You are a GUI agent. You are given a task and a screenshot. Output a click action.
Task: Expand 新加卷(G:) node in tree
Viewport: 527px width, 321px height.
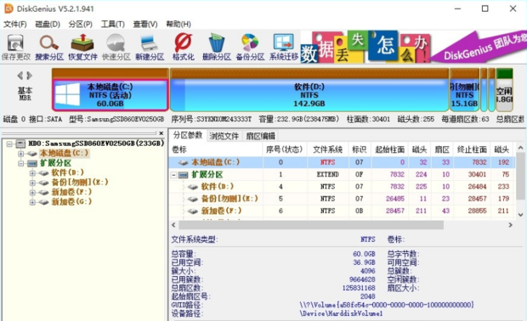pos(32,202)
